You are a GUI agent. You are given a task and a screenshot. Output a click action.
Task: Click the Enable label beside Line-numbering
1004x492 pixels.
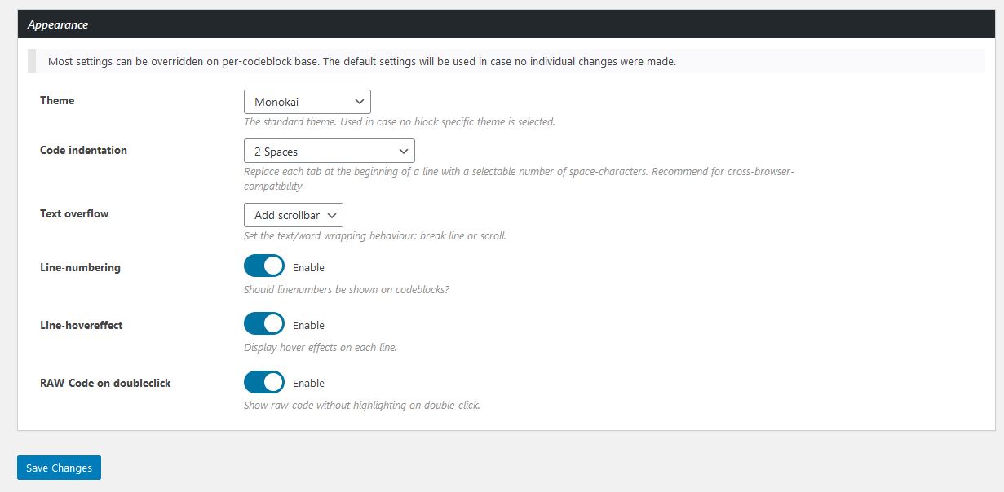[x=308, y=267]
